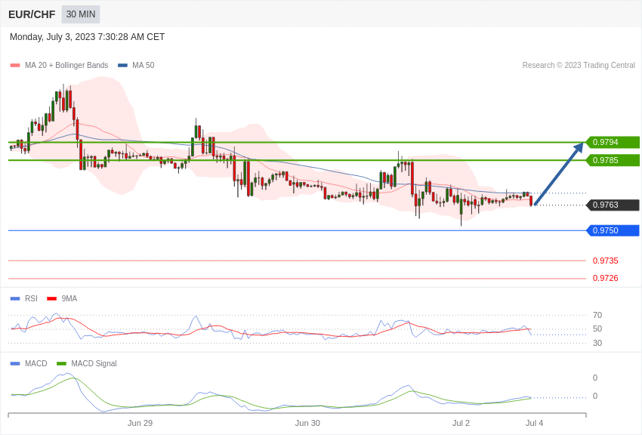Screen dimensions: 642x435
Task: Click the RSI legend swatch
Action: [15, 299]
